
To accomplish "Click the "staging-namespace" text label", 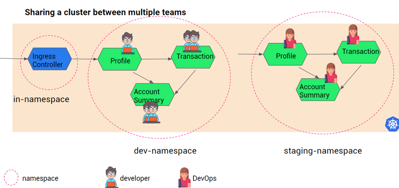I will (x=323, y=151).
